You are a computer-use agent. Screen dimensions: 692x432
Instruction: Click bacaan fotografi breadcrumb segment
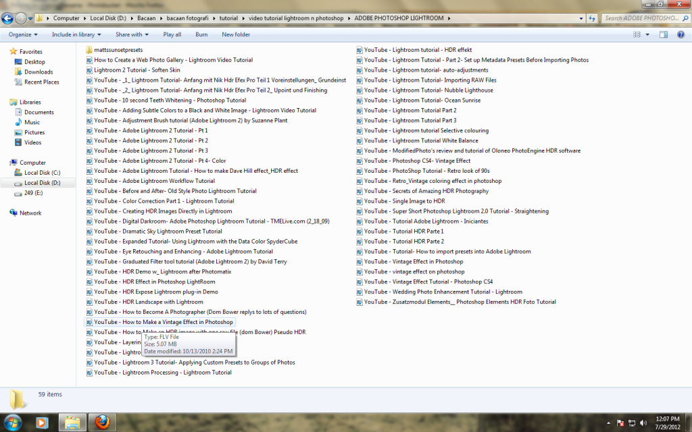click(x=187, y=18)
